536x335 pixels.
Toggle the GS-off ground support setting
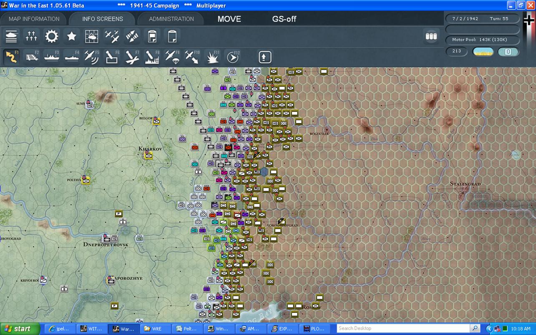pyautogui.click(x=284, y=19)
